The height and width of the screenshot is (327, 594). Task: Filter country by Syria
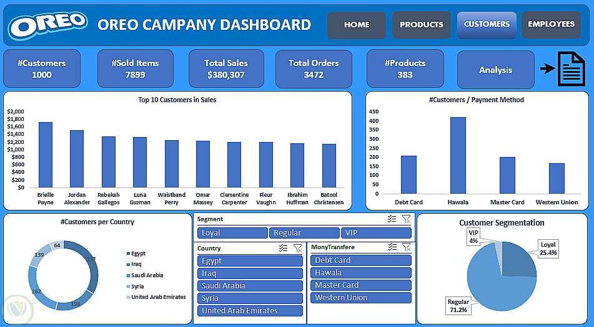pos(250,298)
